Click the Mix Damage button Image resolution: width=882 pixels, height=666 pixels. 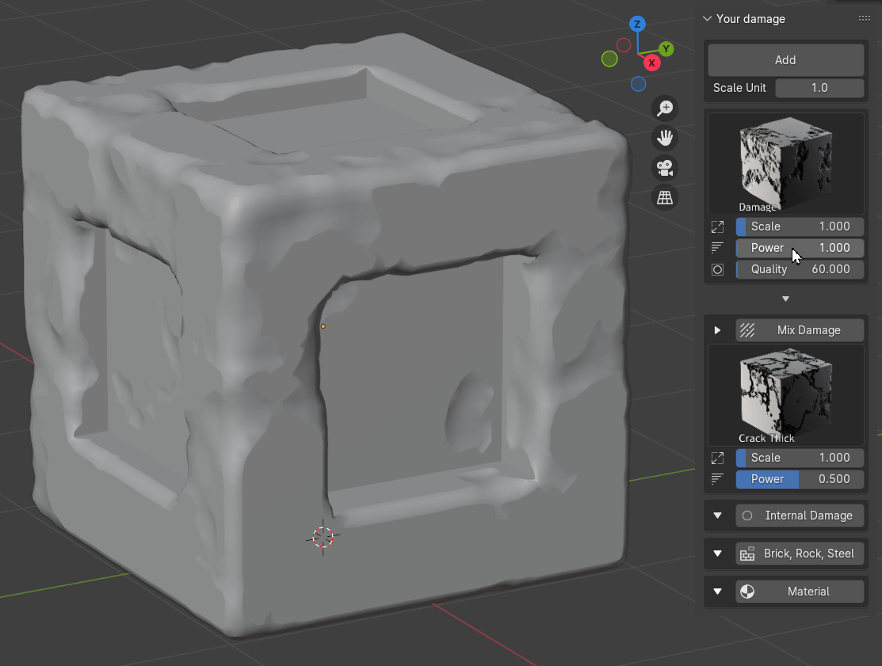coord(799,330)
